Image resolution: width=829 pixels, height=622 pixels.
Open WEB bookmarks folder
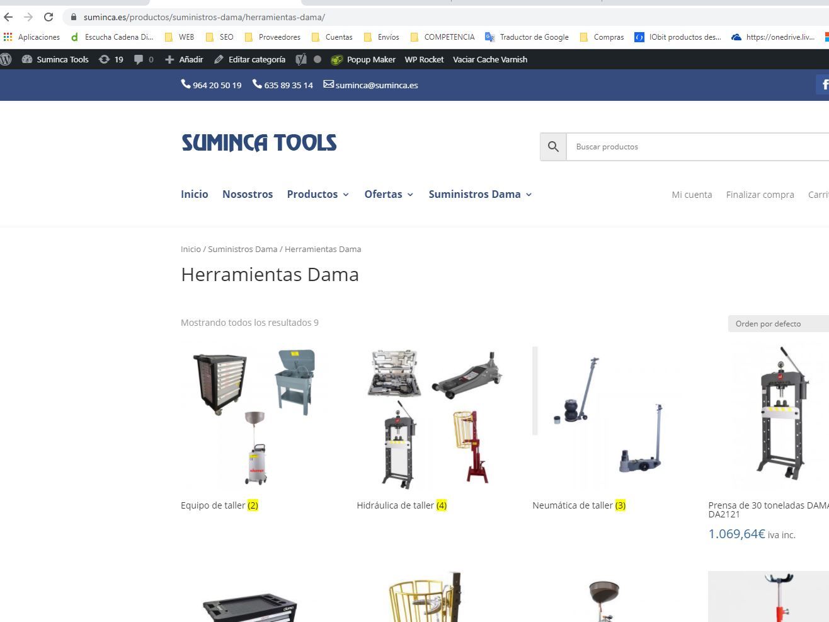180,37
